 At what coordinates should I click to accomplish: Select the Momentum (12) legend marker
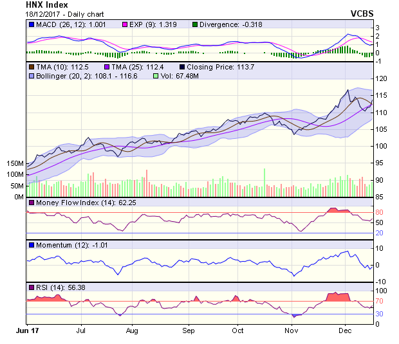coord(32,245)
